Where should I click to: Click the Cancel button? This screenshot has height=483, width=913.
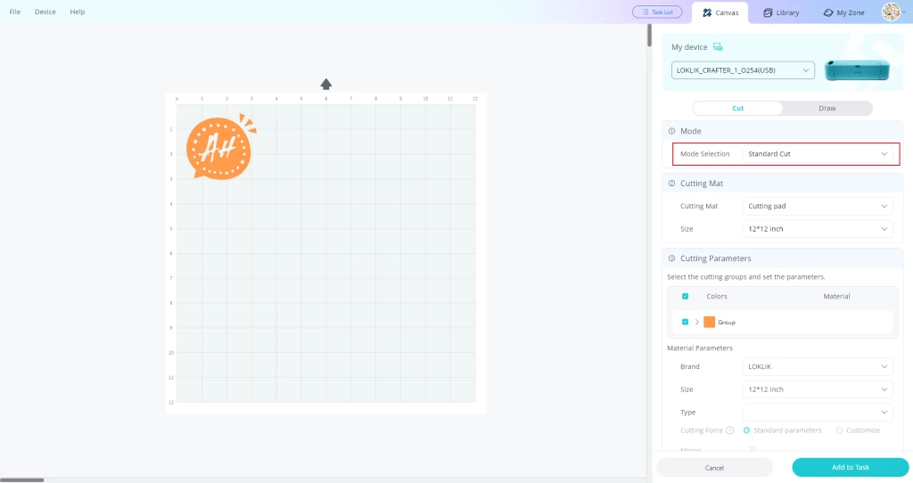pos(714,468)
